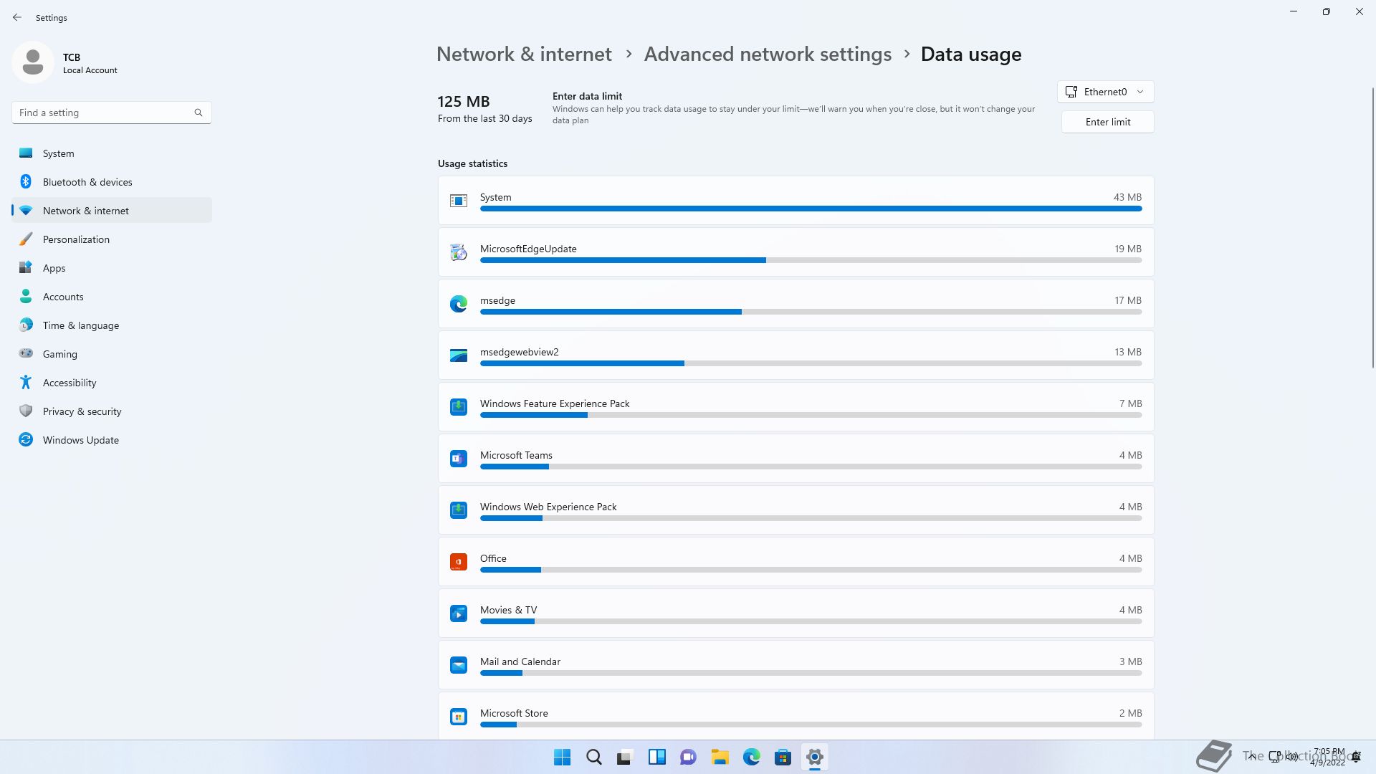
Task: Open Time & language settings
Action: 112,325
